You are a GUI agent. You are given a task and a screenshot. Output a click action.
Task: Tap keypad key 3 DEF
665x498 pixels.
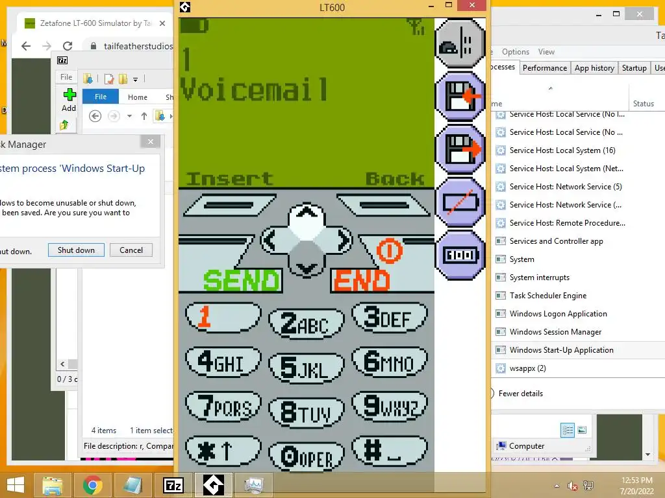[390, 317]
